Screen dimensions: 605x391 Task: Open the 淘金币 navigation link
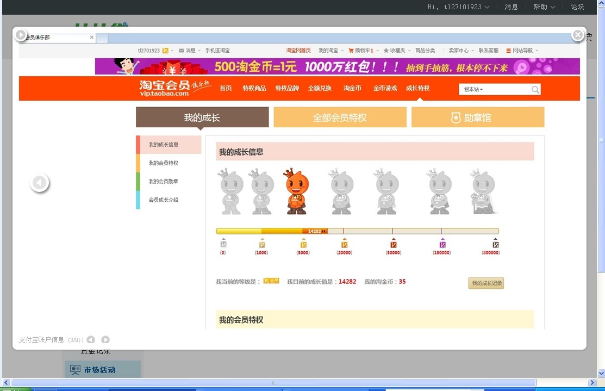[352, 88]
